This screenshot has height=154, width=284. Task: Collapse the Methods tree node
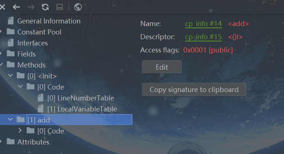coord(2,65)
